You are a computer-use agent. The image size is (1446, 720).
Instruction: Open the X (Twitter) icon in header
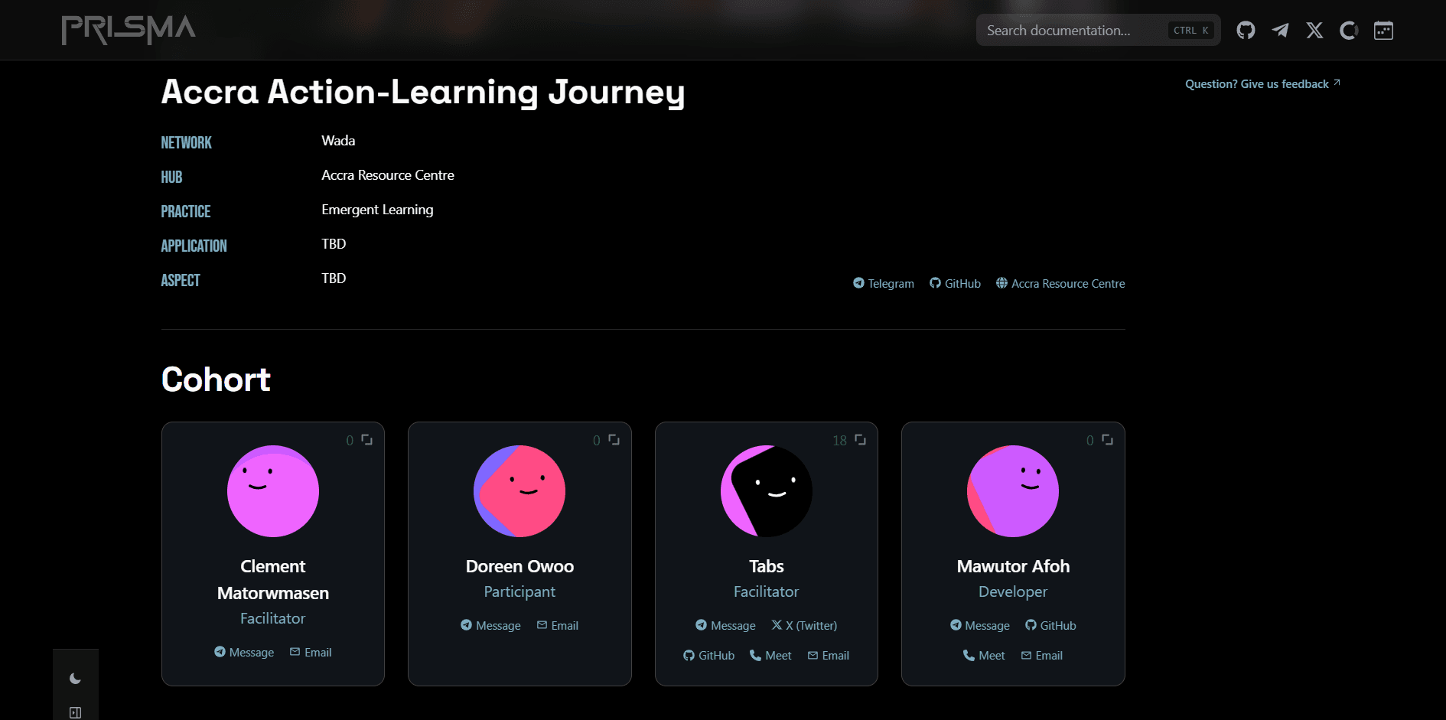(1314, 31)
